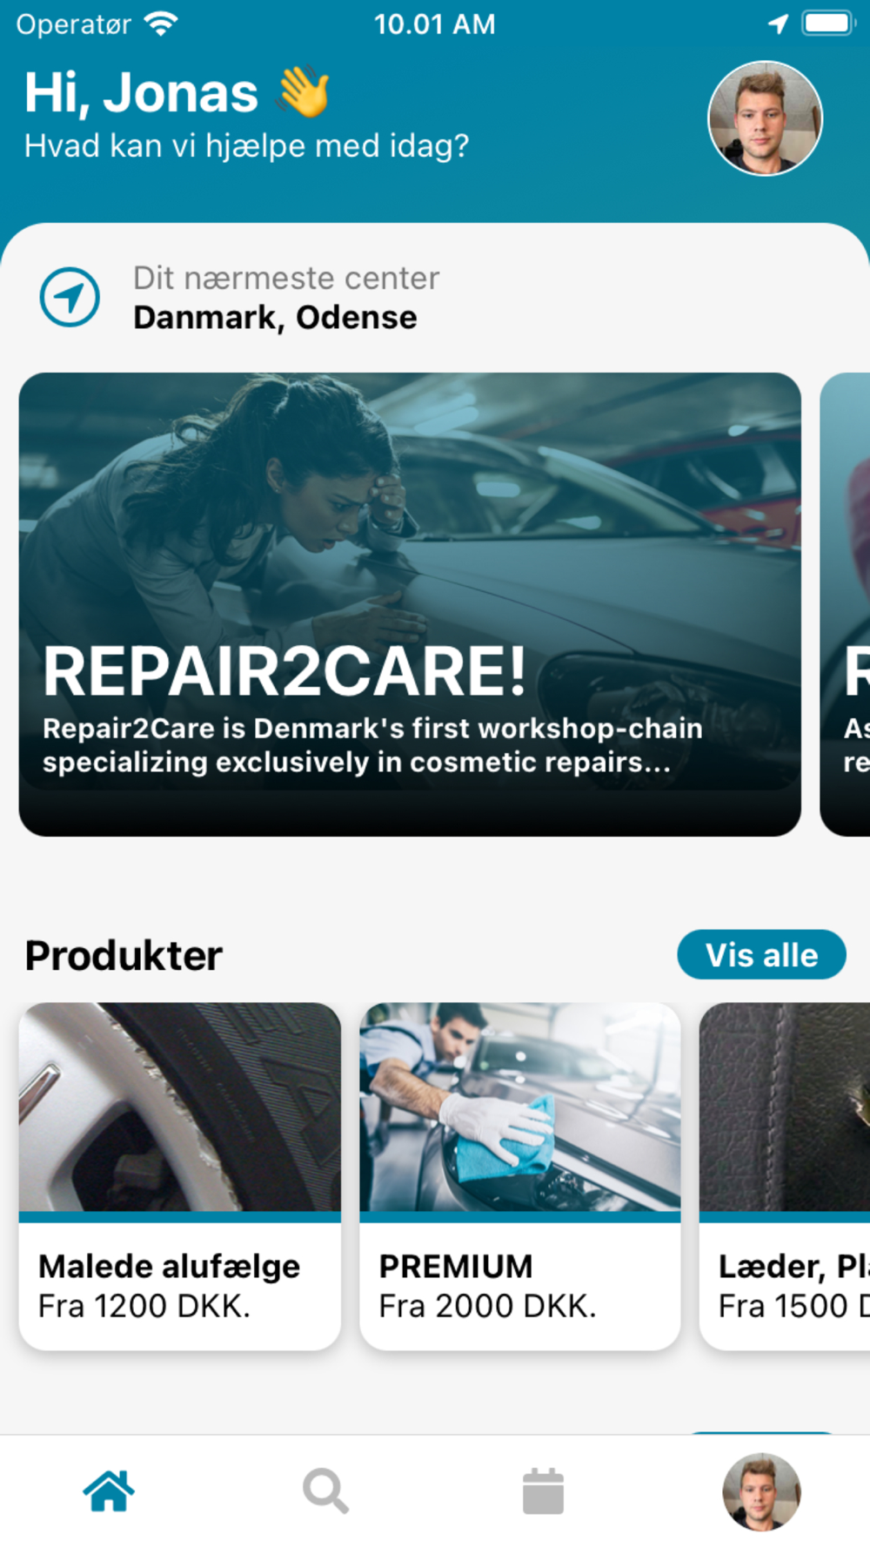Tap the Produkter section heading

(x=124, y=955)
